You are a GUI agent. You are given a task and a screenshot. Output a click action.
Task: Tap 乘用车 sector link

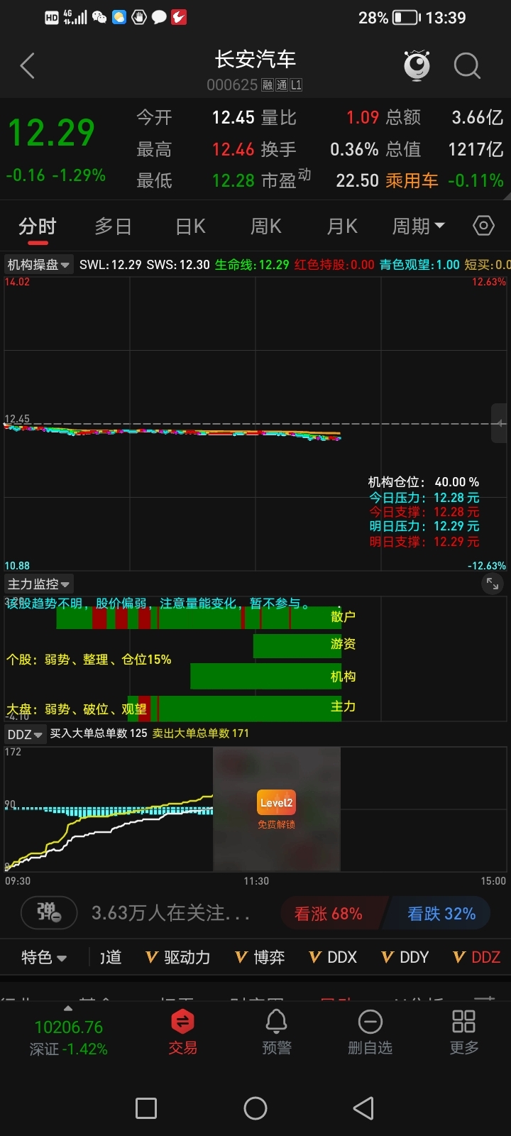pos(412,180)
